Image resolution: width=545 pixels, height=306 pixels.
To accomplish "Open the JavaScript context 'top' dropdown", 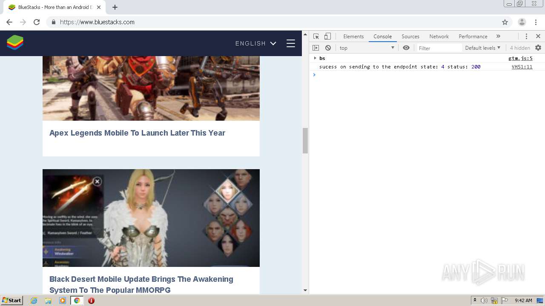I will (x=367, y=48).
